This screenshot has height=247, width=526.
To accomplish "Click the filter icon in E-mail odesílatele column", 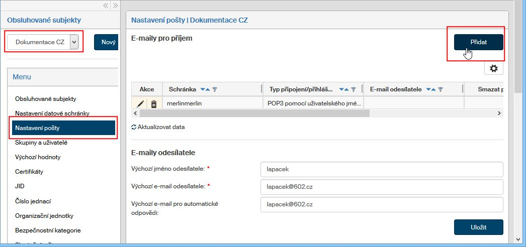I will pyautogui.click(x=440, y=89).
